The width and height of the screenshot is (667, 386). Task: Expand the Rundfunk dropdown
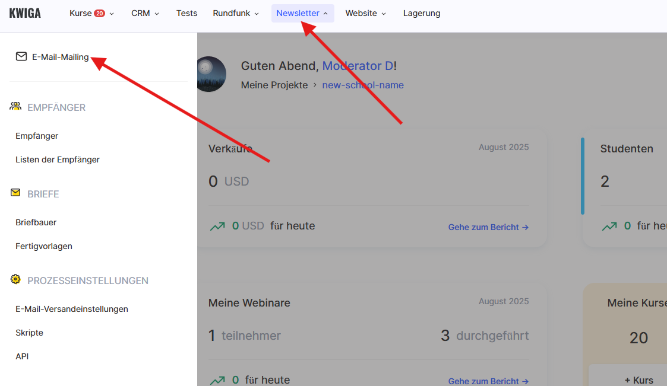(236, 13)
